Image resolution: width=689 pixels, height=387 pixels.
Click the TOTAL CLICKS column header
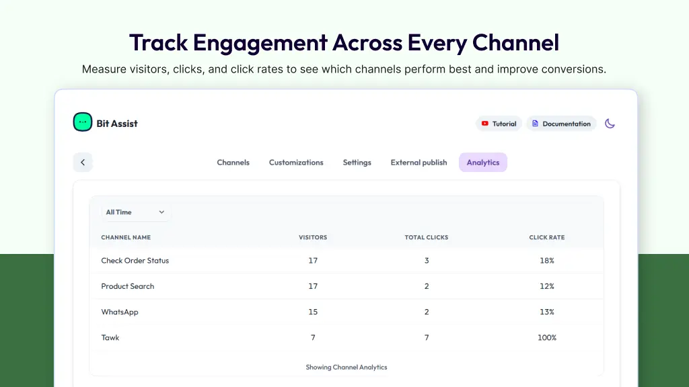(426, 237)
